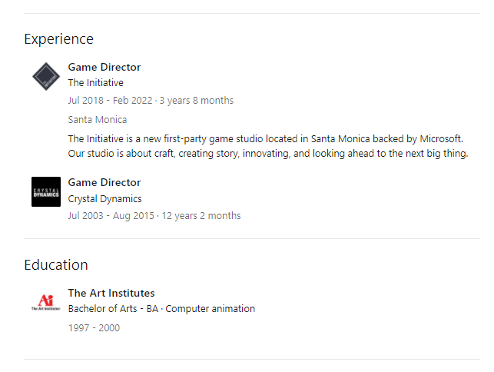
Task: Open Game Director role at The Initiative
Action: (104, 67)
